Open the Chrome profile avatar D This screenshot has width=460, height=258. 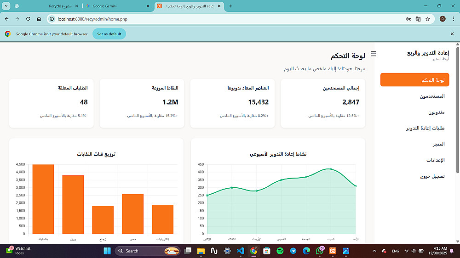(443, 19)
